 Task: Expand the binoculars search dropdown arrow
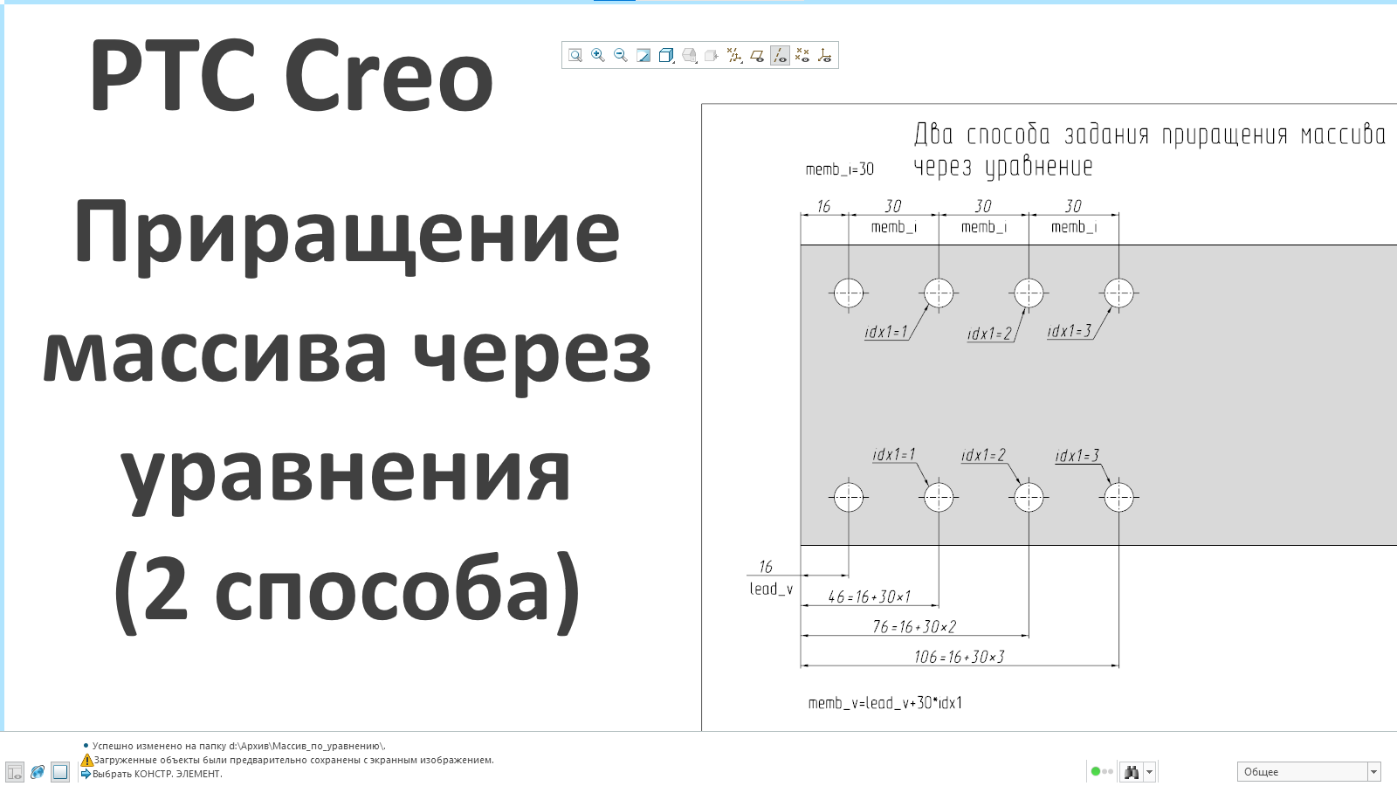pyautogui.click(x=1150, y=772)
